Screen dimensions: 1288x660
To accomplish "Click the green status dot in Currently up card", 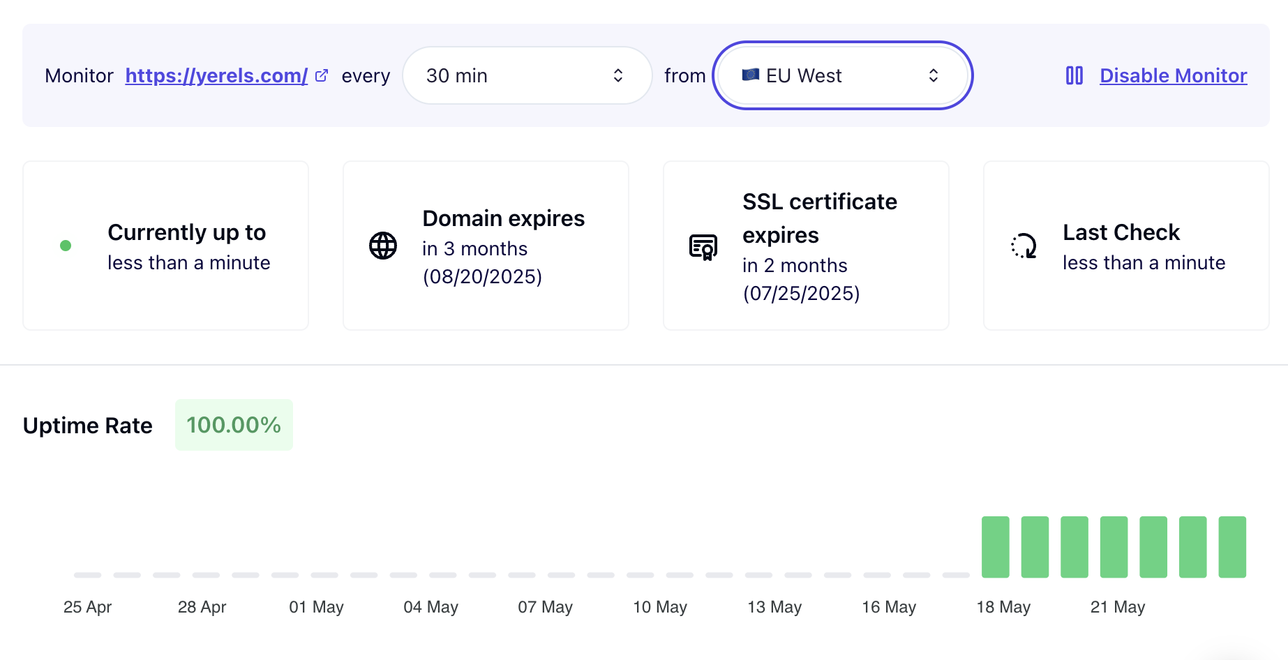I will point(66,246).
